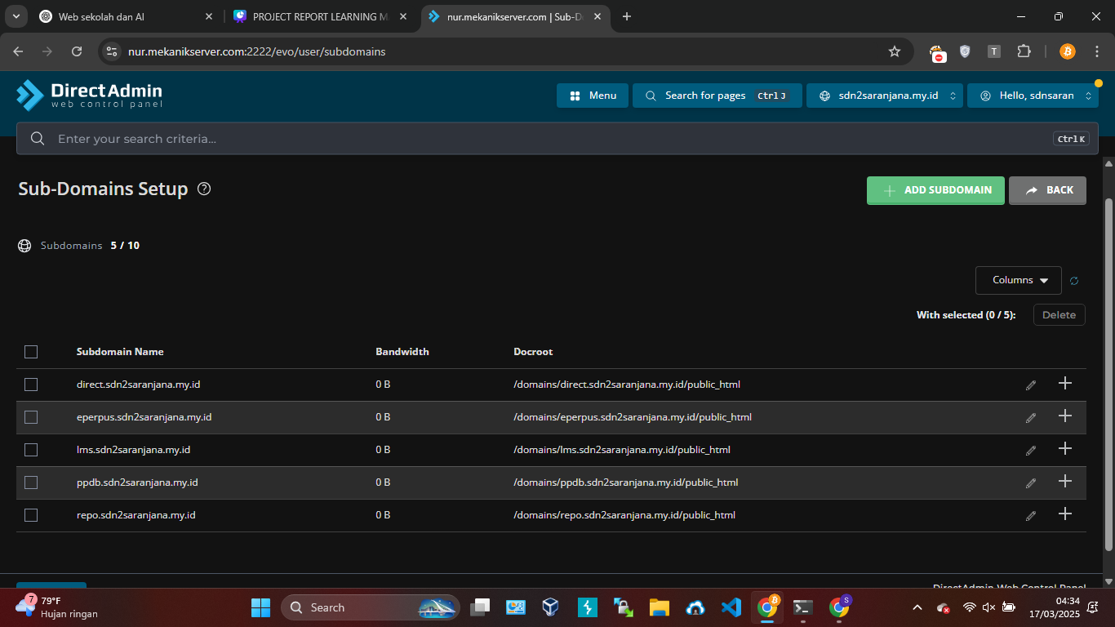Viewport: 1115px width, 627px height.
Task: Reload the browser page
Action: pos(77,51)
